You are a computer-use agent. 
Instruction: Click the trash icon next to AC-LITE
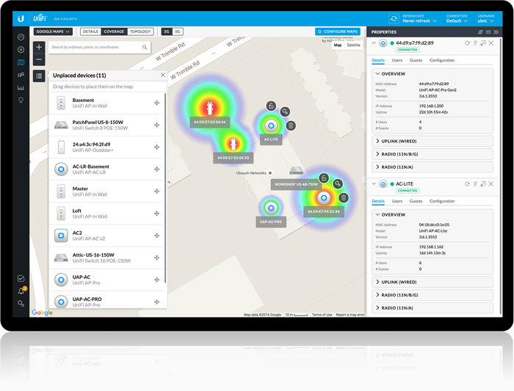pyautogui.click(x=291, y=126)
